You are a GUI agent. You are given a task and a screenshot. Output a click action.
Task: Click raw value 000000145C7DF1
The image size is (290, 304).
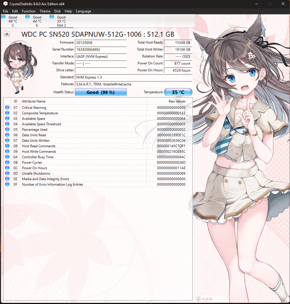coord(171,146)
